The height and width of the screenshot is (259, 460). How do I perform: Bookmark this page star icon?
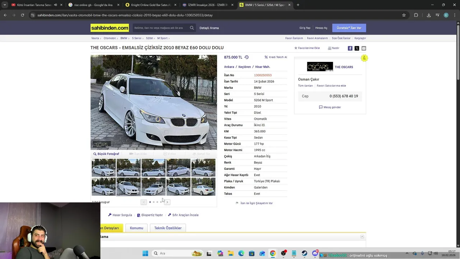click(404, 15)
